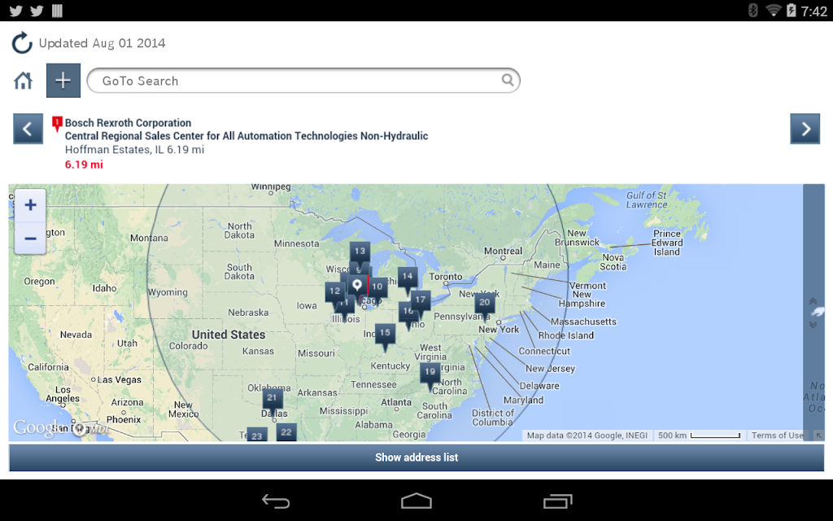The image size is (833, 521).
Task: Go to home screen icon
Action: click(x=23, y=81)
